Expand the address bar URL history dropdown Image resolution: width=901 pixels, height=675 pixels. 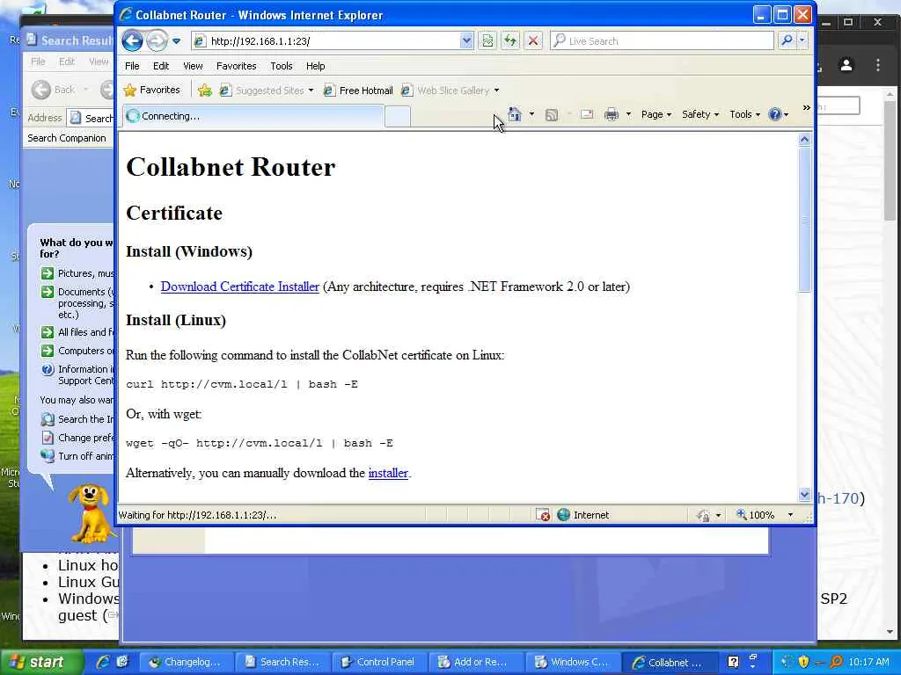466,40
